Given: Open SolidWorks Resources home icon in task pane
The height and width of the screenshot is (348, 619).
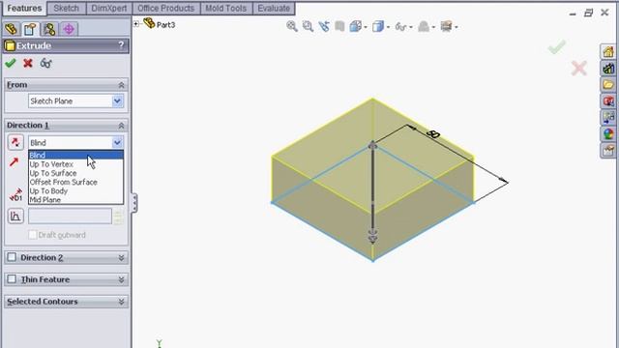Looking at the screenshot, I should pos(608,51).
